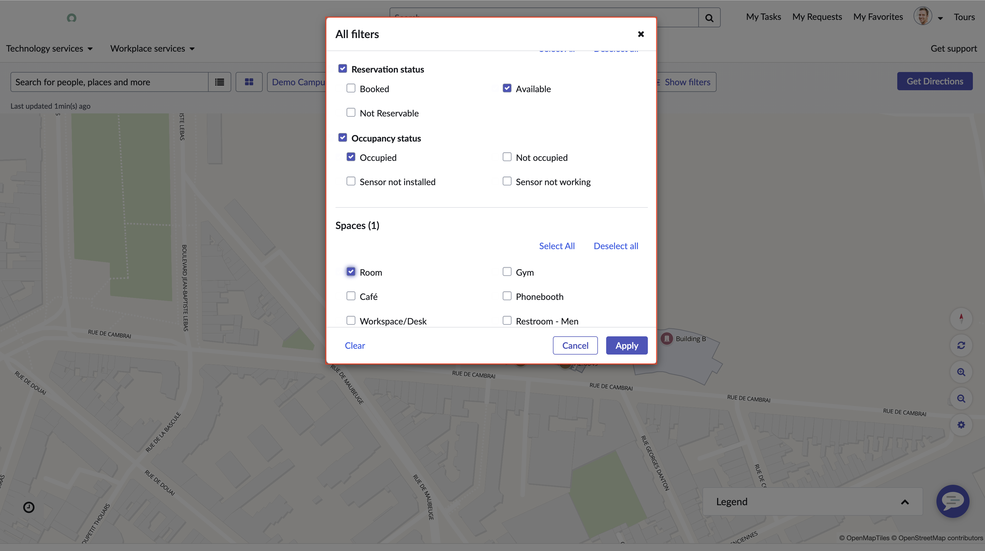The height and width of the screenshot is (551, 985).
Task: Open My Requests
Action: [x=817, y=17]
